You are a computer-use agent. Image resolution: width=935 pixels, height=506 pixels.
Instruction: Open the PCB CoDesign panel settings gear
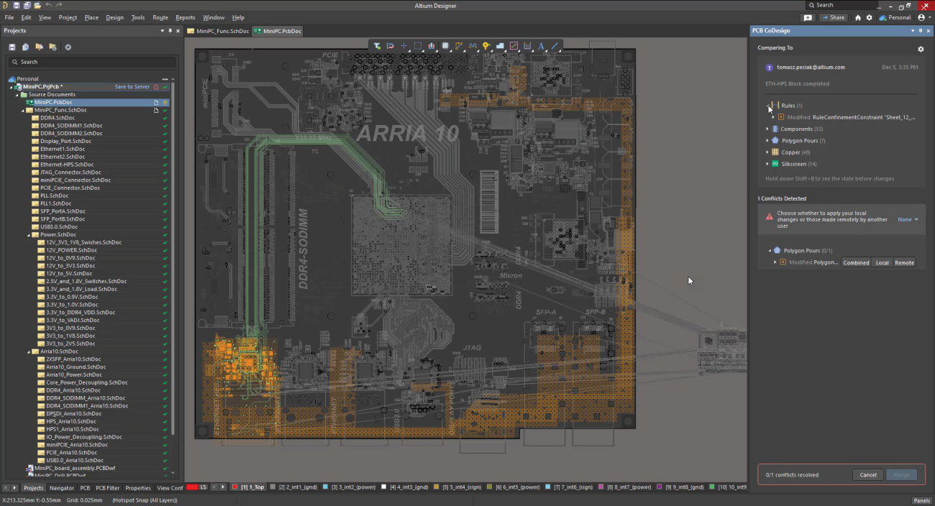click(x=921, y=49)
